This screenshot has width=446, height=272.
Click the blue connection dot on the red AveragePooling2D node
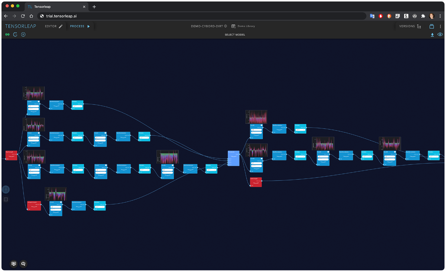[x=41, y=204]
